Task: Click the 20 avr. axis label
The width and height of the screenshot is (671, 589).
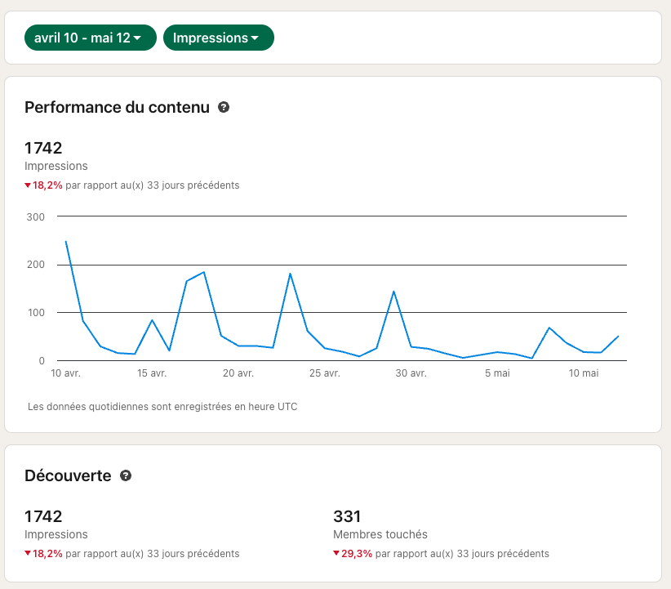Action: pyautogui.click(x=238, y=373)
